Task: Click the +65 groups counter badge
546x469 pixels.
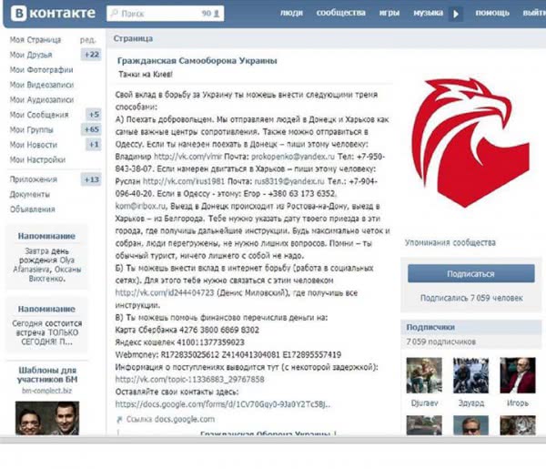Action: coord(91,129)
